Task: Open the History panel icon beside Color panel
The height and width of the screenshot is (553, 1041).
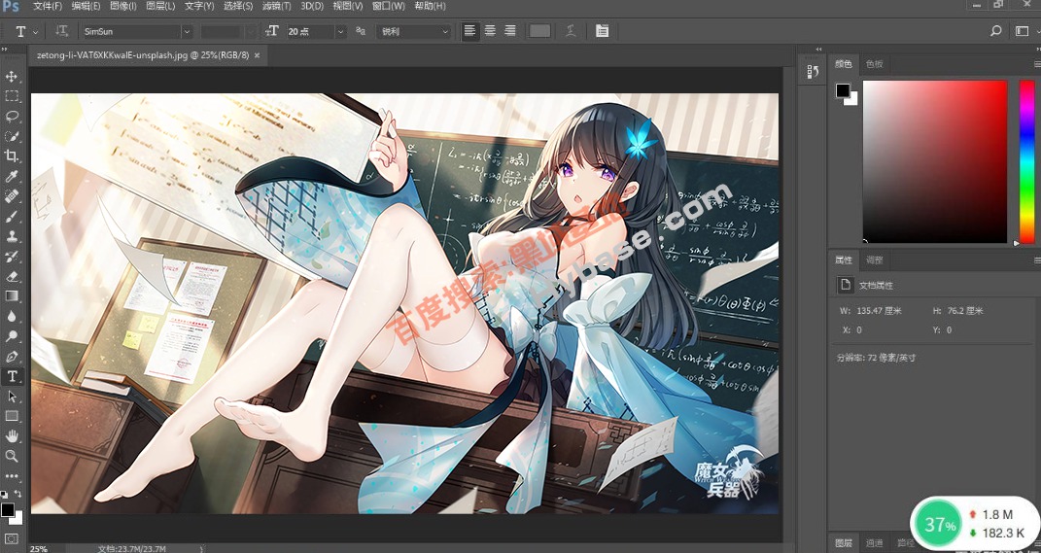Action: point(813,72)
